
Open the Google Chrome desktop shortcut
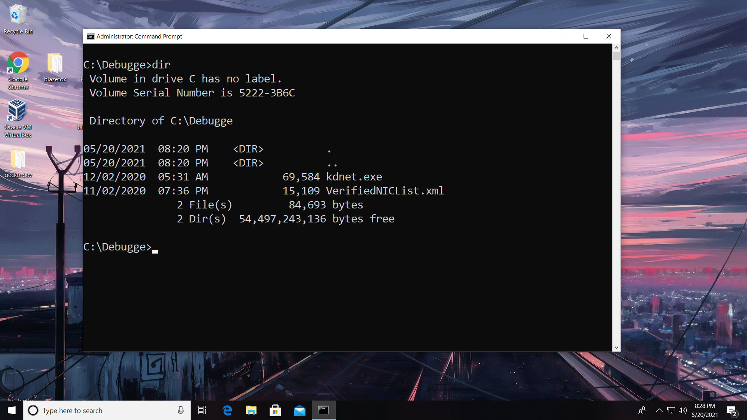pyautogui.click(x=18, y=71)
